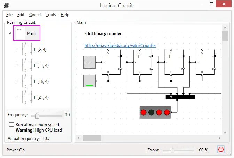The width and height of the screenshot is (234, 158).
Task: Click the '4 bit binary counter' title text
Action: pyautogui.click(x=103, y=34)
